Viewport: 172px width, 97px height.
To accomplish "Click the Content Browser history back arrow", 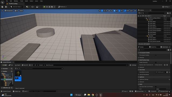I will coord(30,65).
